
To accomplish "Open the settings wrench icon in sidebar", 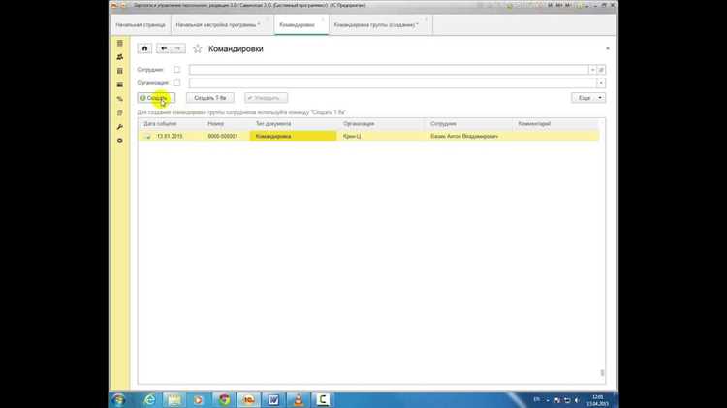I will 120,127.
